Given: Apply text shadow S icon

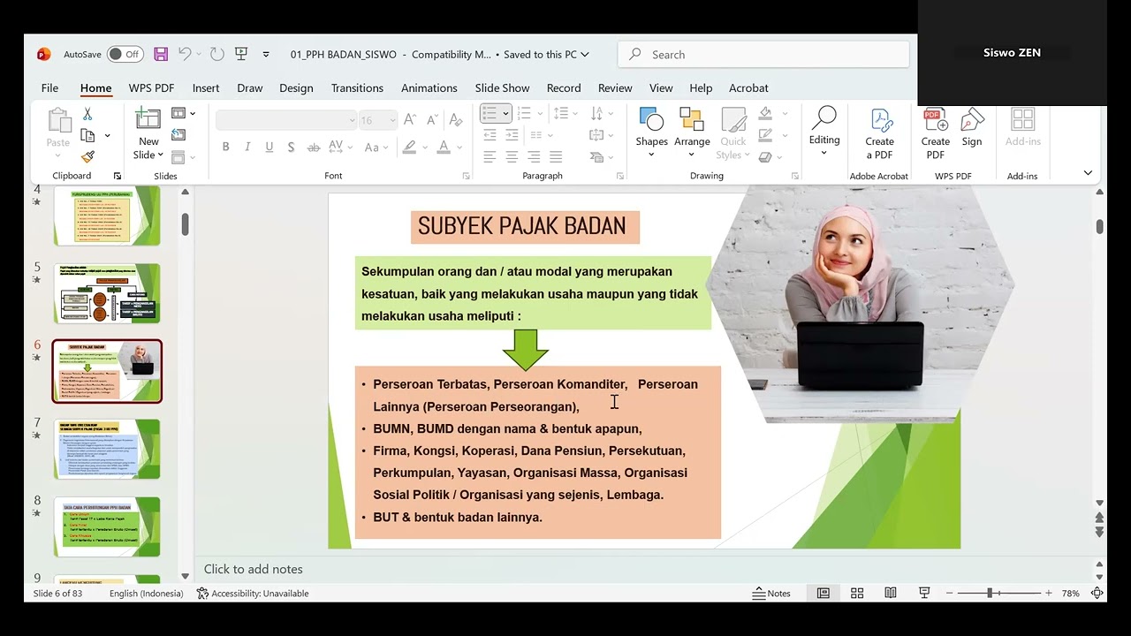Looking at the screenshot, I should [x=291, y=147].
